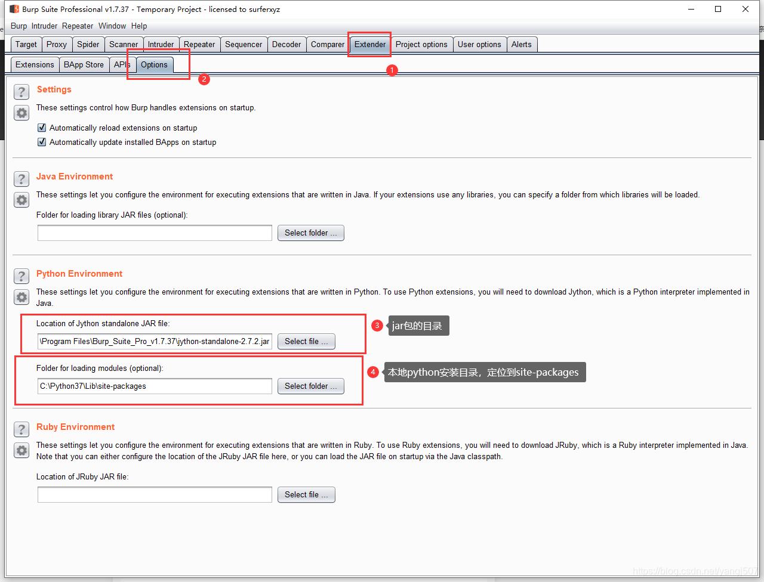Focus the modules folder field with site-packages path

155,386
